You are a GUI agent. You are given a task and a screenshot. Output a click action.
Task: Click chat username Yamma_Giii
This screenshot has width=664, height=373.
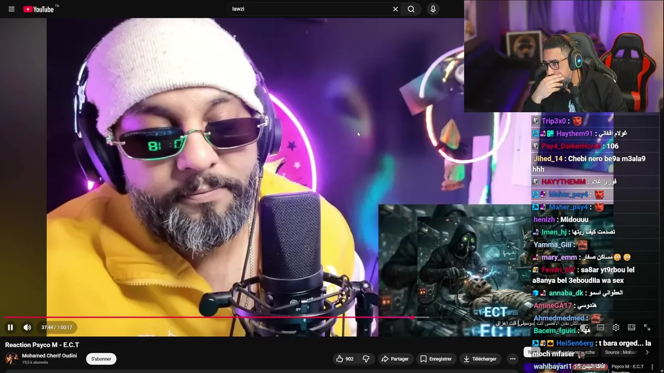(x=552, y=245)
